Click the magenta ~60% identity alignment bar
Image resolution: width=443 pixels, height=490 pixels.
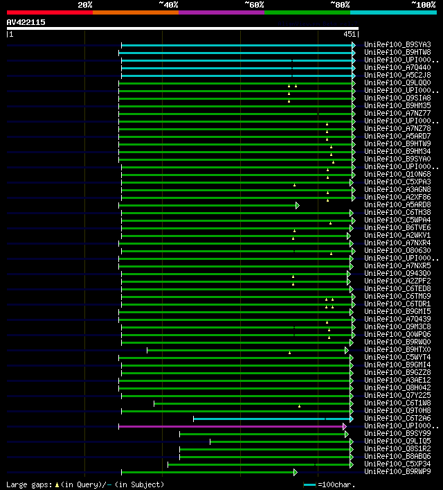pyautogui.click(x=230, y=426)
